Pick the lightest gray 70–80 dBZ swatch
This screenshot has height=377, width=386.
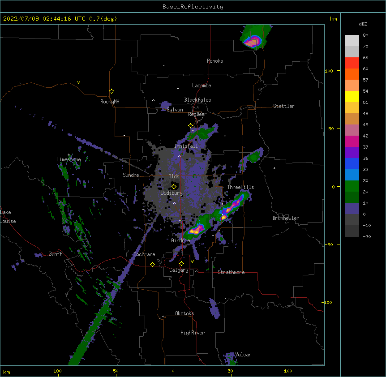352,41
